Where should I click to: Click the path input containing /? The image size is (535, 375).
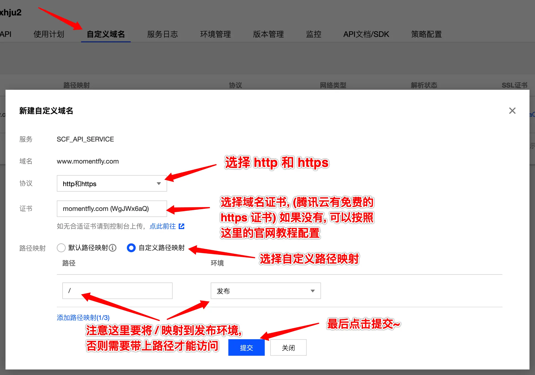(117, 291)
